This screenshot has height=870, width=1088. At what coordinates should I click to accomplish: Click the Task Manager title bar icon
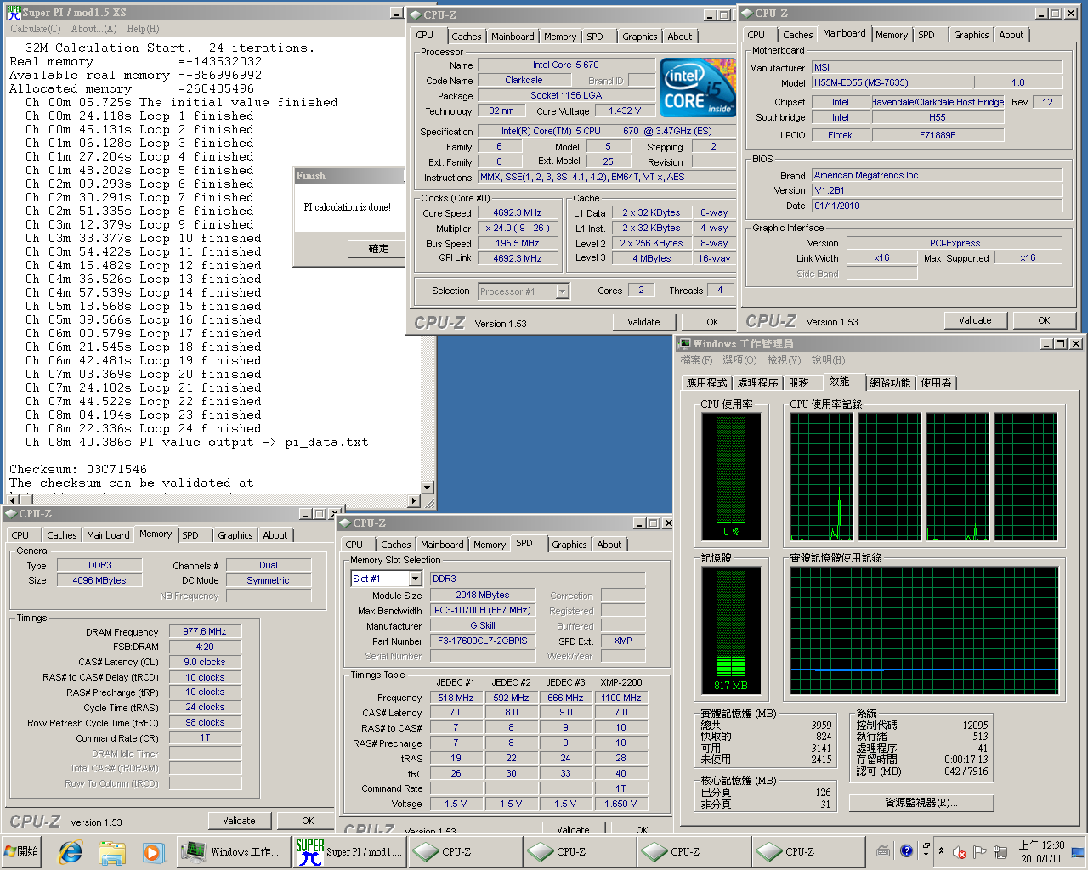pos(685,343)
